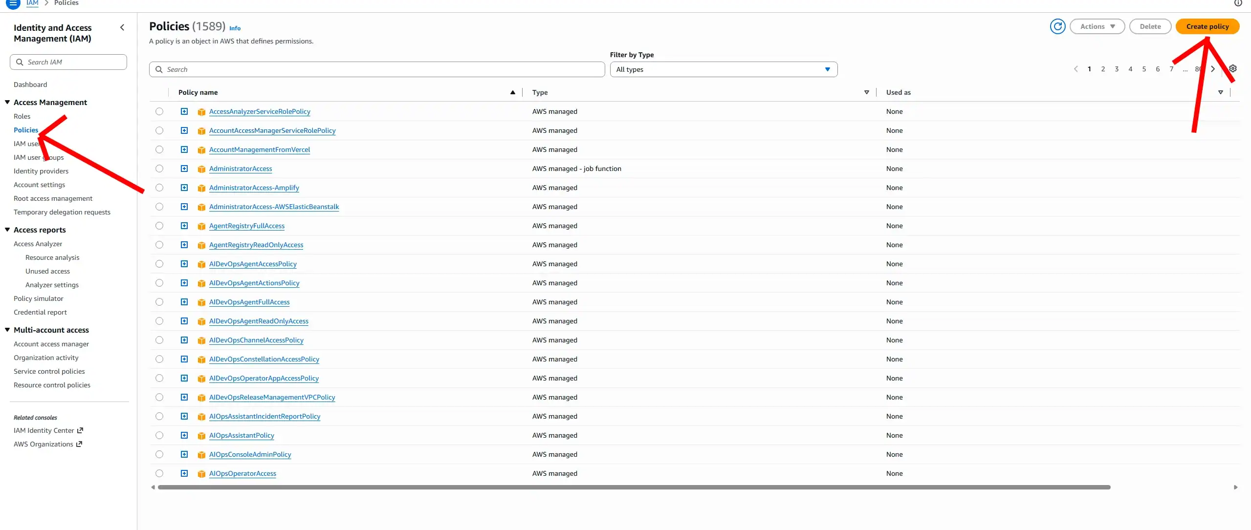Open Service control policies in the sidebar
The height and width of the screenshot is (530, 1251).
click(49, 371)
